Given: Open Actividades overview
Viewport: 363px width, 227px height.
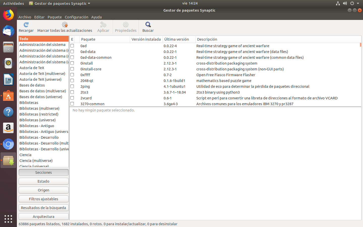Looking at the screenshot, I should [x=13, y=3].
